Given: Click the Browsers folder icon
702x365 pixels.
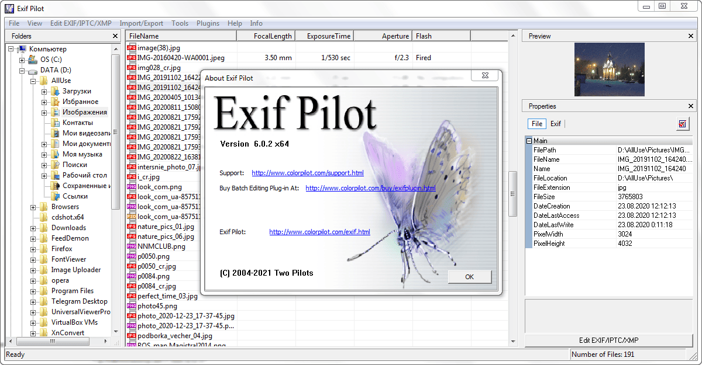Looking at the screenshot, I should pos(44,207).
